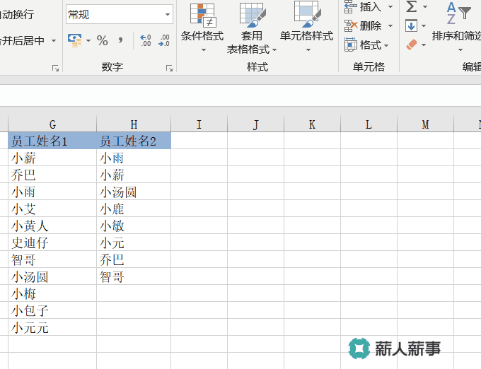Apply accounting number format currency icon
This screenshot has height=369, width=481.
pos(74,40)
